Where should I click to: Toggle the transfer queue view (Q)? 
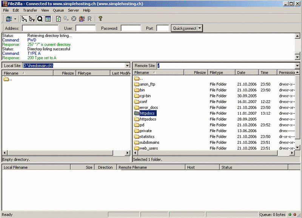pos(40,19)
